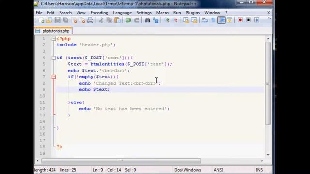Click the New file toolbar icon

41,20
